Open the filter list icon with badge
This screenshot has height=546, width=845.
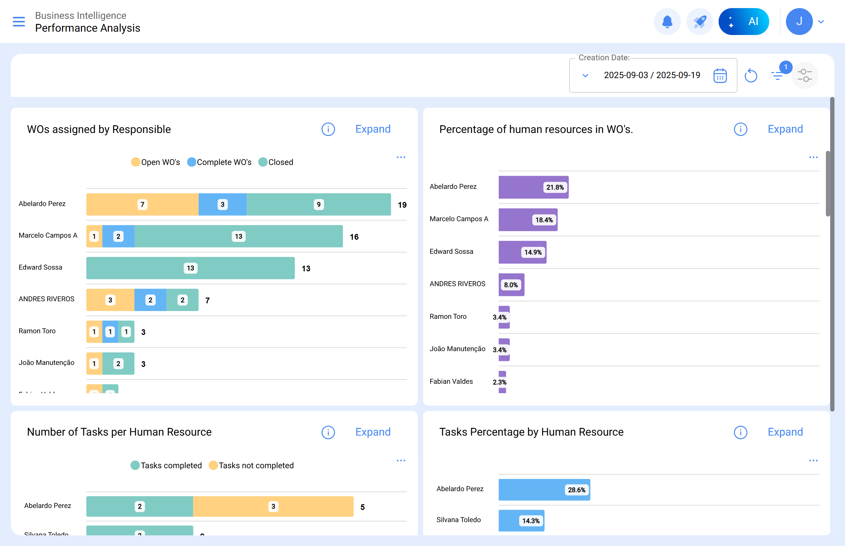tap(777, 75)
